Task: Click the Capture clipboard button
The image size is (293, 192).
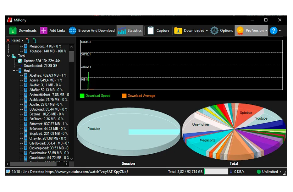Action: [x=158, y=30]
